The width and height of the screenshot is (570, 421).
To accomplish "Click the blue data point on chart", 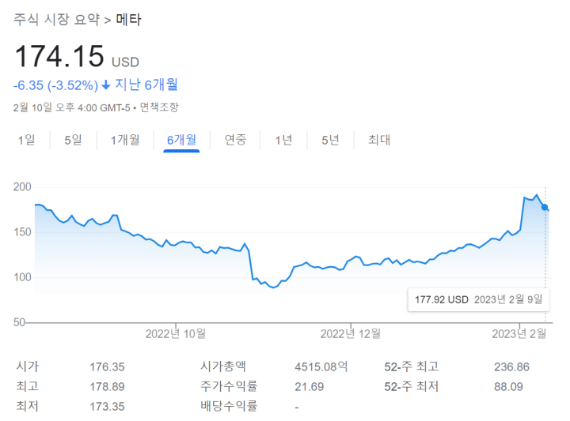I will (544, 208).
